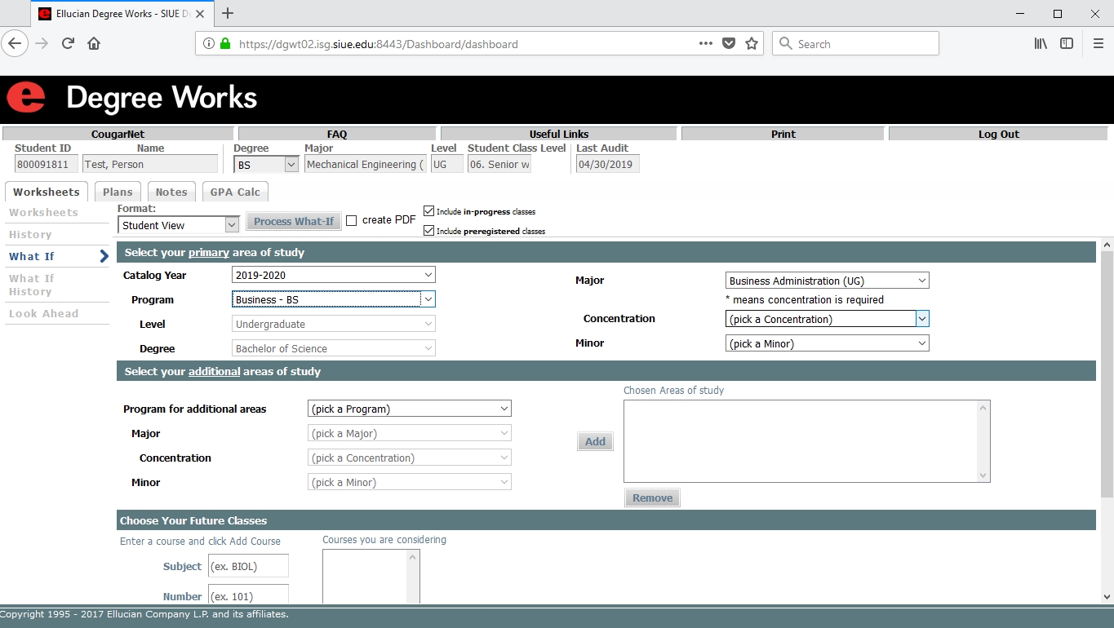The height and width of the screenshot is (628, 1114).
Task: Go to the browser home icon
Action: (94, 44)
